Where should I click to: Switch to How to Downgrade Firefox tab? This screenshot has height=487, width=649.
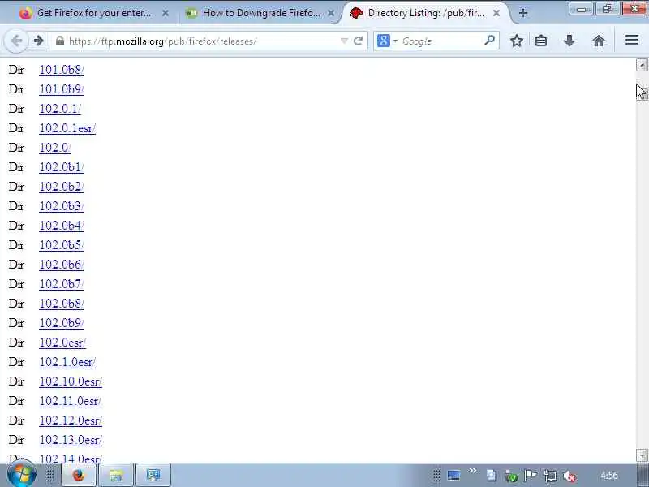click(260, 13)
